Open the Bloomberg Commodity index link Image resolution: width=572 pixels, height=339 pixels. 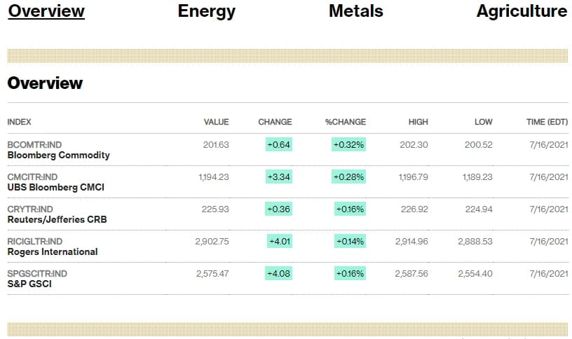click(x=58, y=155)
